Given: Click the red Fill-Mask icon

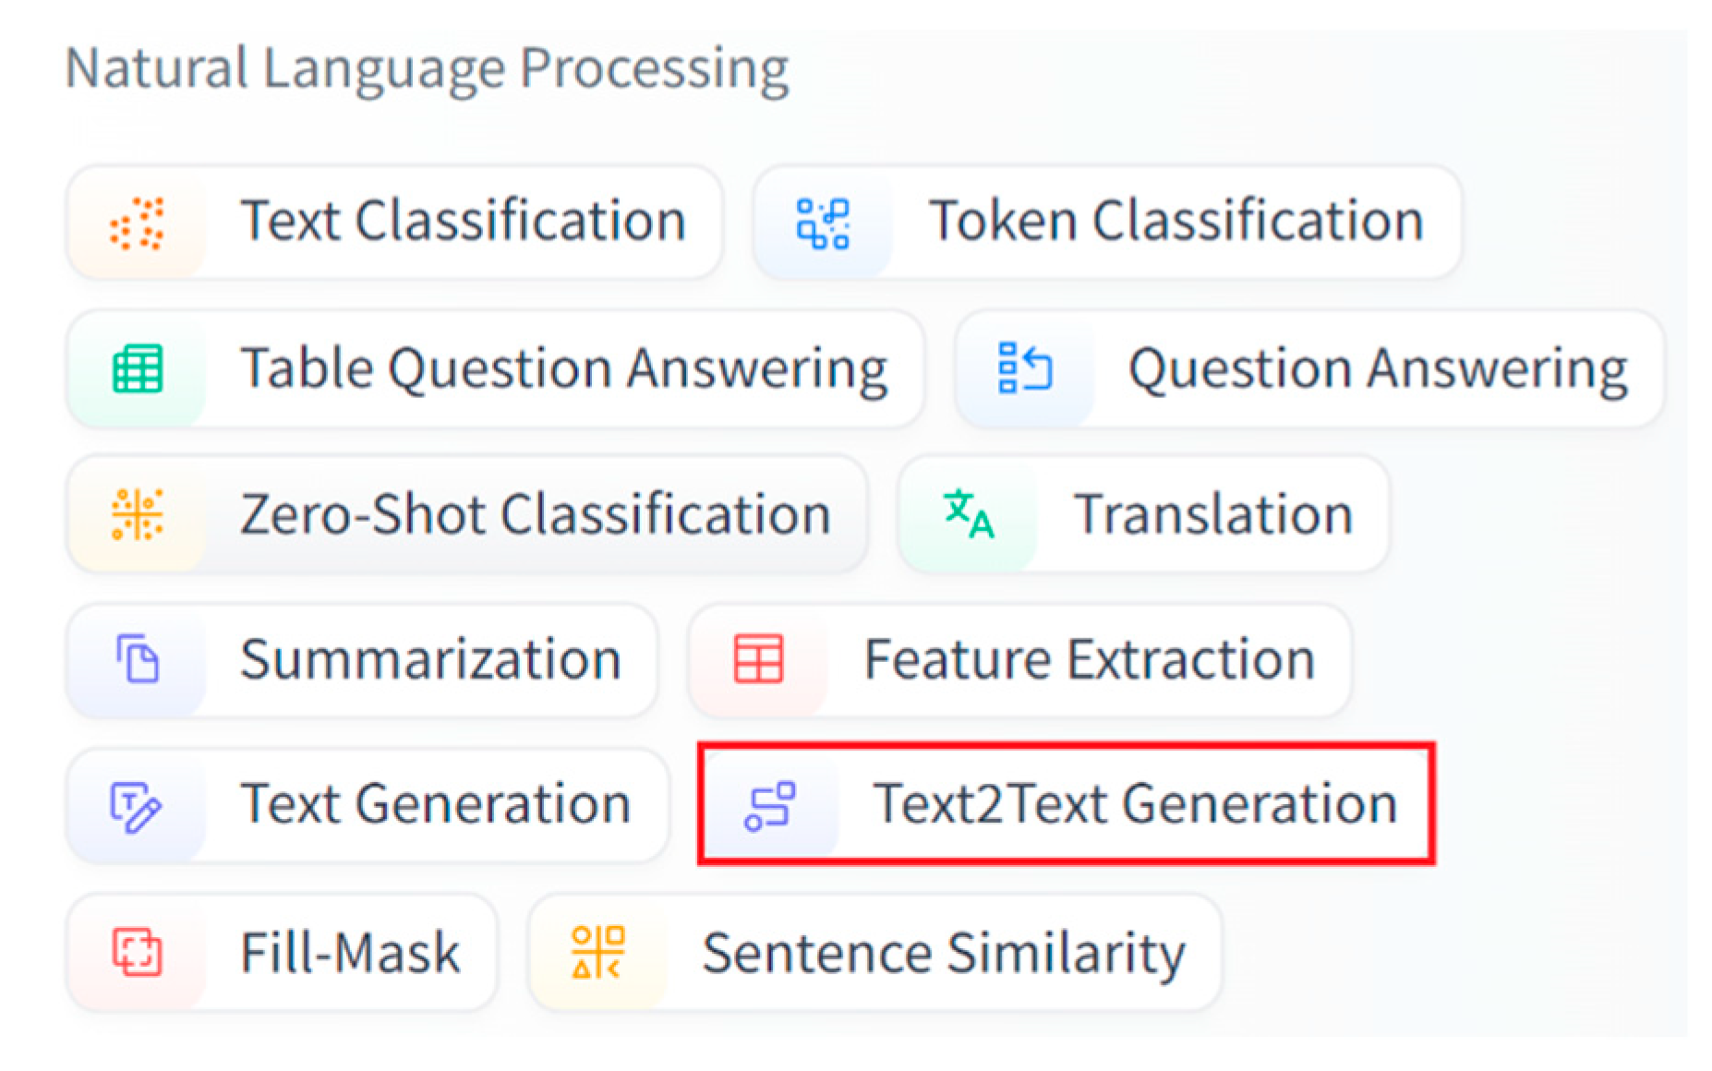Looking at the screenshot, I should click(x=137, y=952).
